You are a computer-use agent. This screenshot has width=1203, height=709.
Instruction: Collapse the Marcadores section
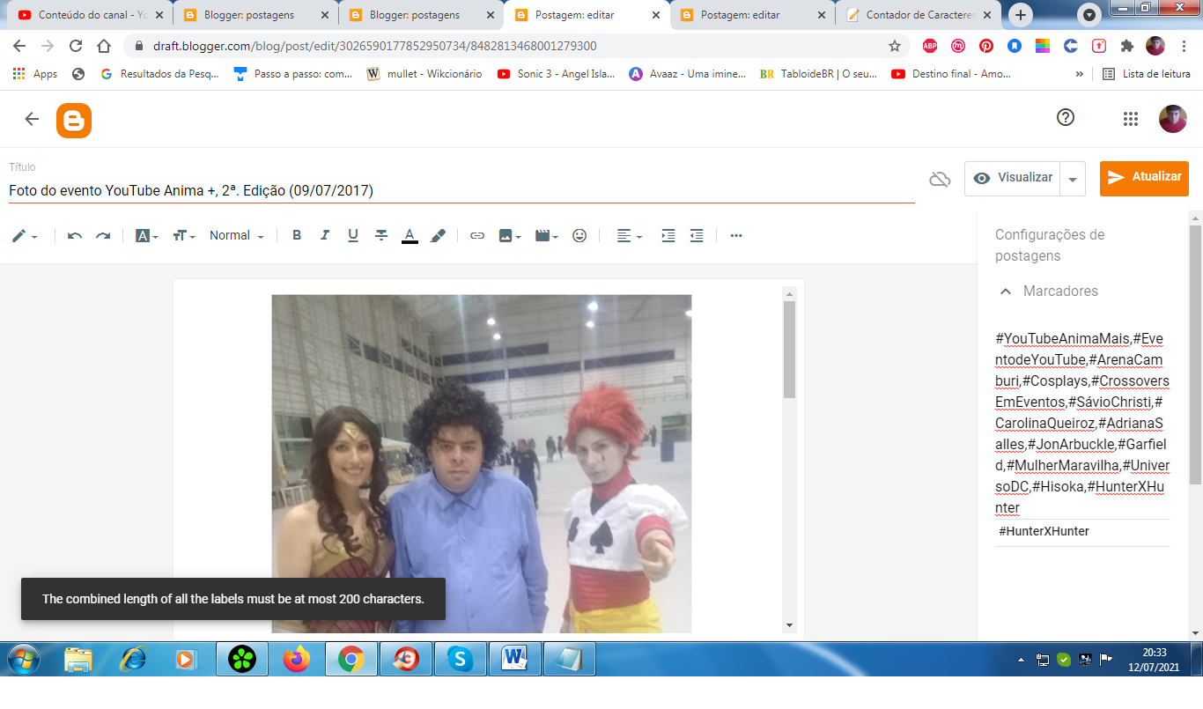[1005, 291]
